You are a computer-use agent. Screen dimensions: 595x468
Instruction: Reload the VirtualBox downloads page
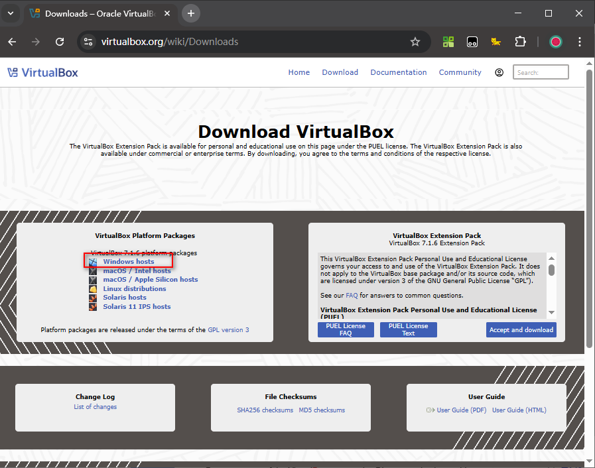(60, 42)
